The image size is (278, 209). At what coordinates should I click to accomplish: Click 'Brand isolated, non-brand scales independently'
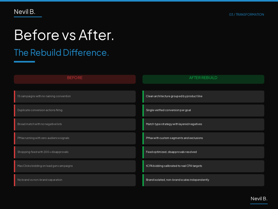pyautogui.click(x=203, y=180)
